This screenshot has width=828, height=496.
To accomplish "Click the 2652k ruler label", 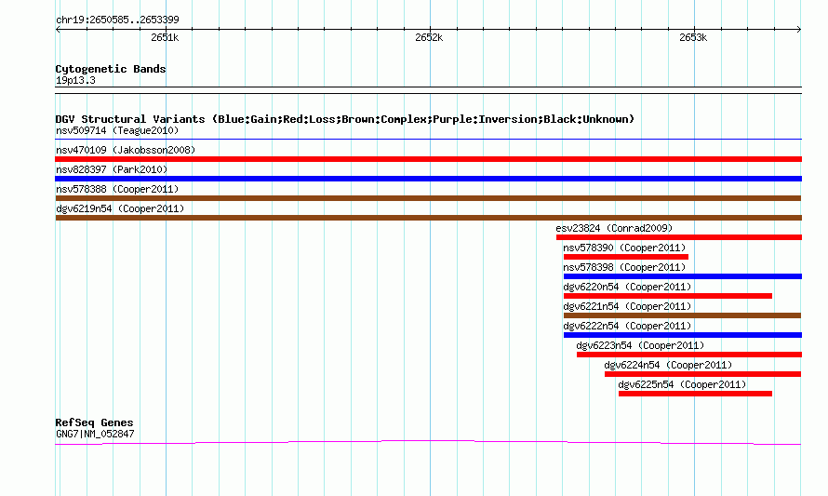I will (x=429, y=37).
